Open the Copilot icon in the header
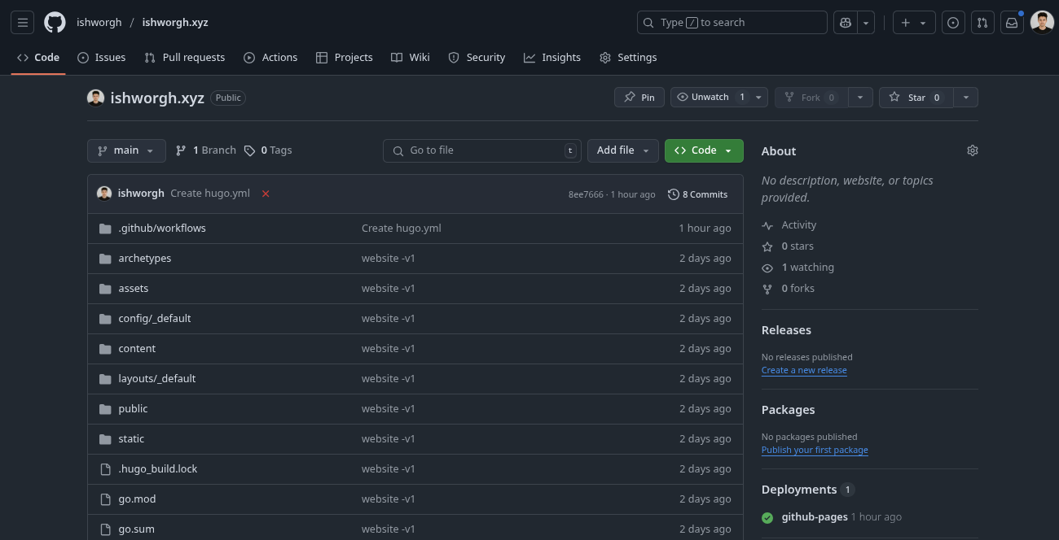The image size is (1059, 540). point(845,22)
